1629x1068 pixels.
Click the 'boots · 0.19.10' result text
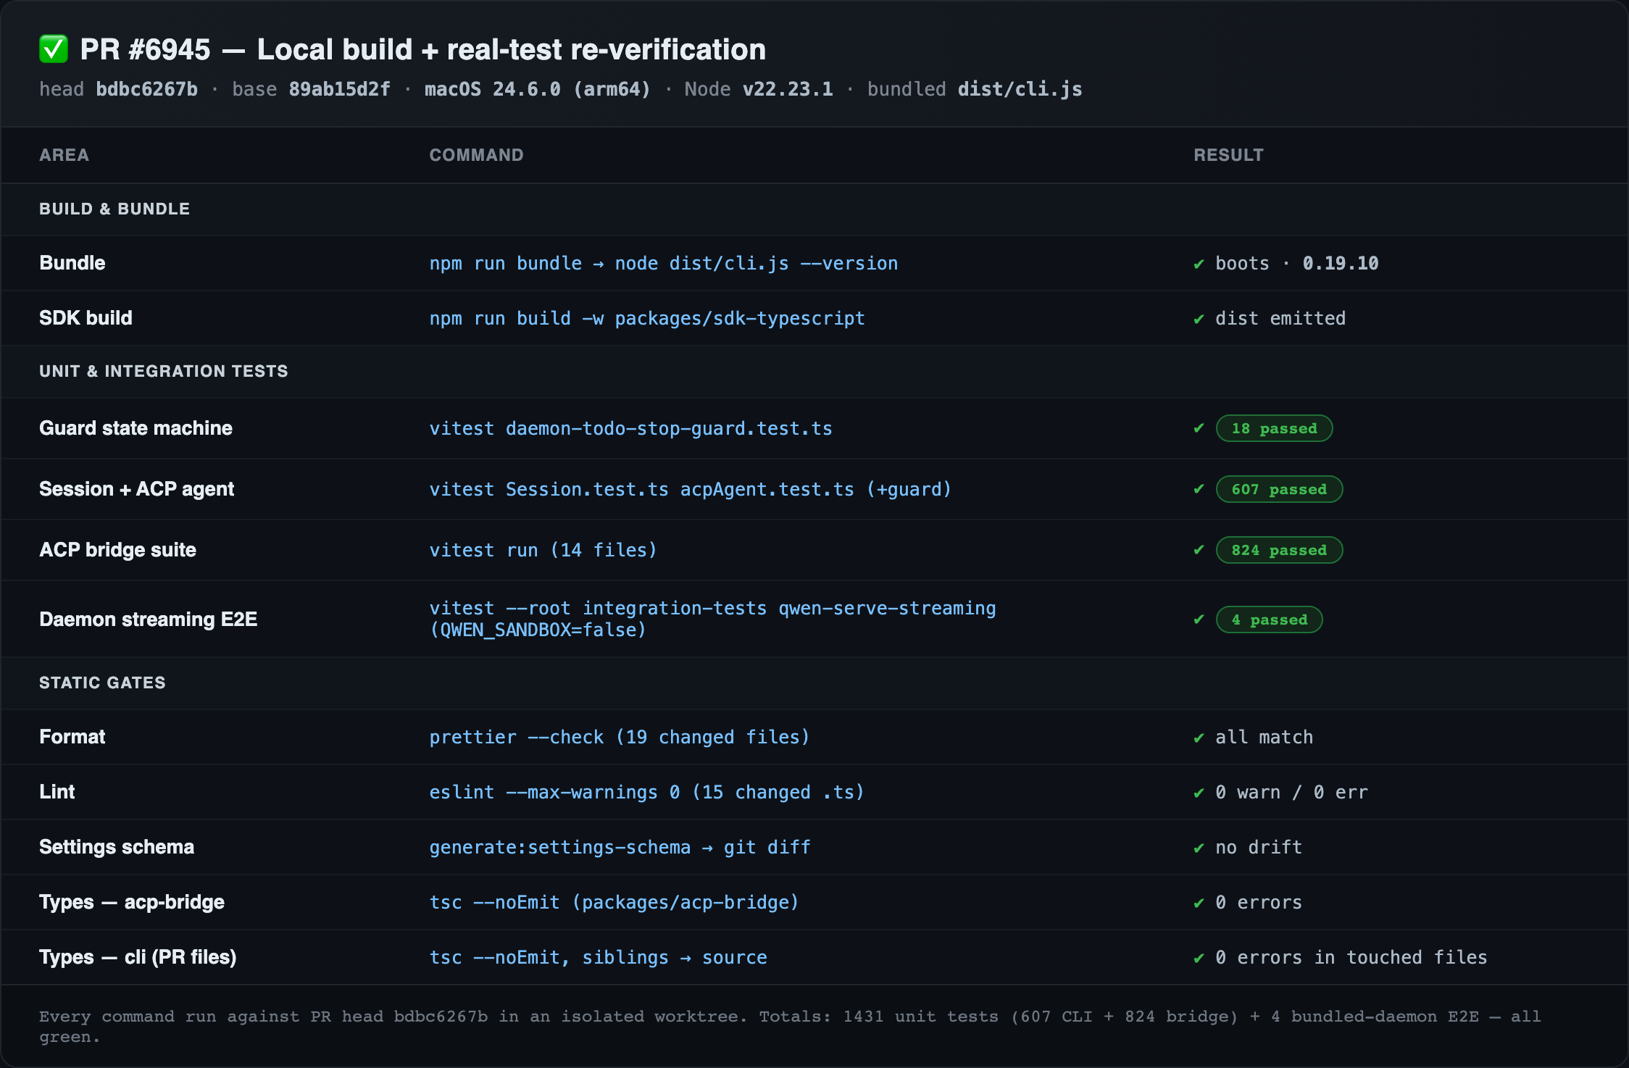[x=1297, y=264]
